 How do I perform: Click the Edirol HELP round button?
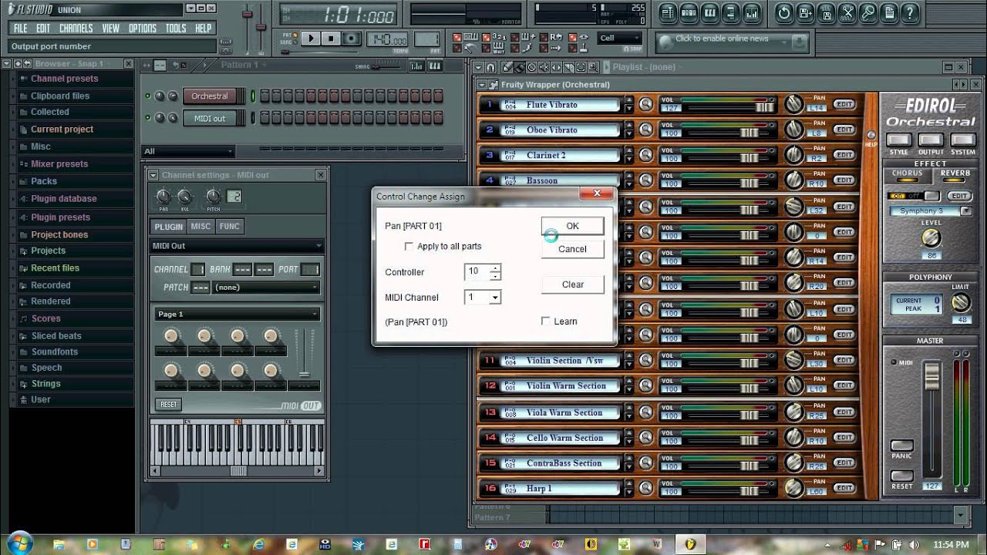coord(871,136)
